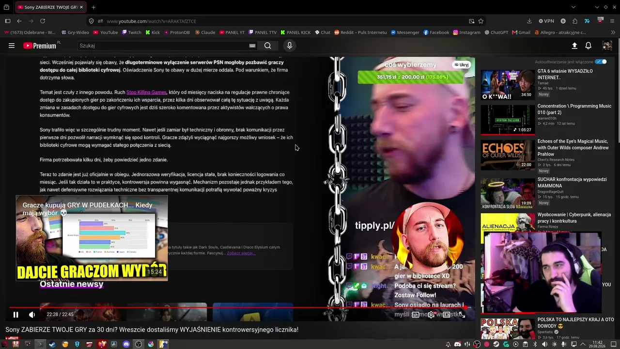Image resolution: width=620 pixels, height=349 pixels.
Task: Toggle the VPN button
Action: click(546, 21)
